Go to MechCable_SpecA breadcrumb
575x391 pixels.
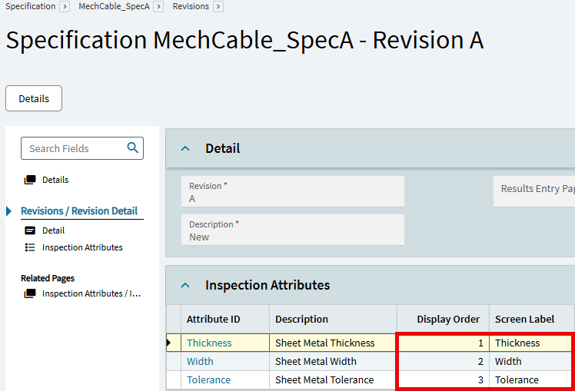pos(114,6)
